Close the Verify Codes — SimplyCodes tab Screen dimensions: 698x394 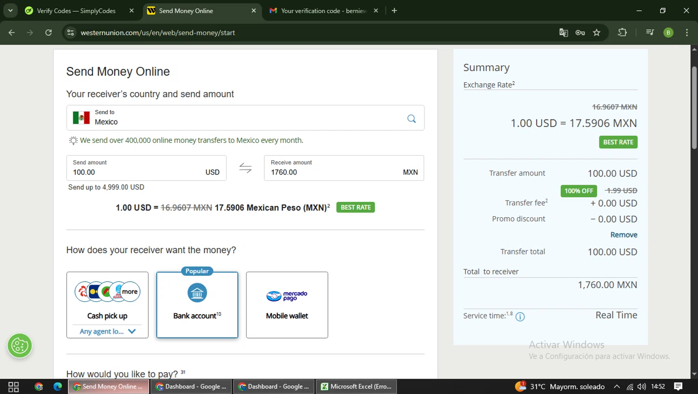(x=132, y=11)
